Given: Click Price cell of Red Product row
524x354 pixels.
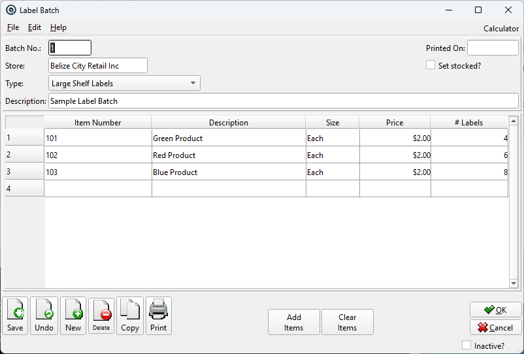Looking at the screenshot, I should pyautogui.click(x=395, y=155).
